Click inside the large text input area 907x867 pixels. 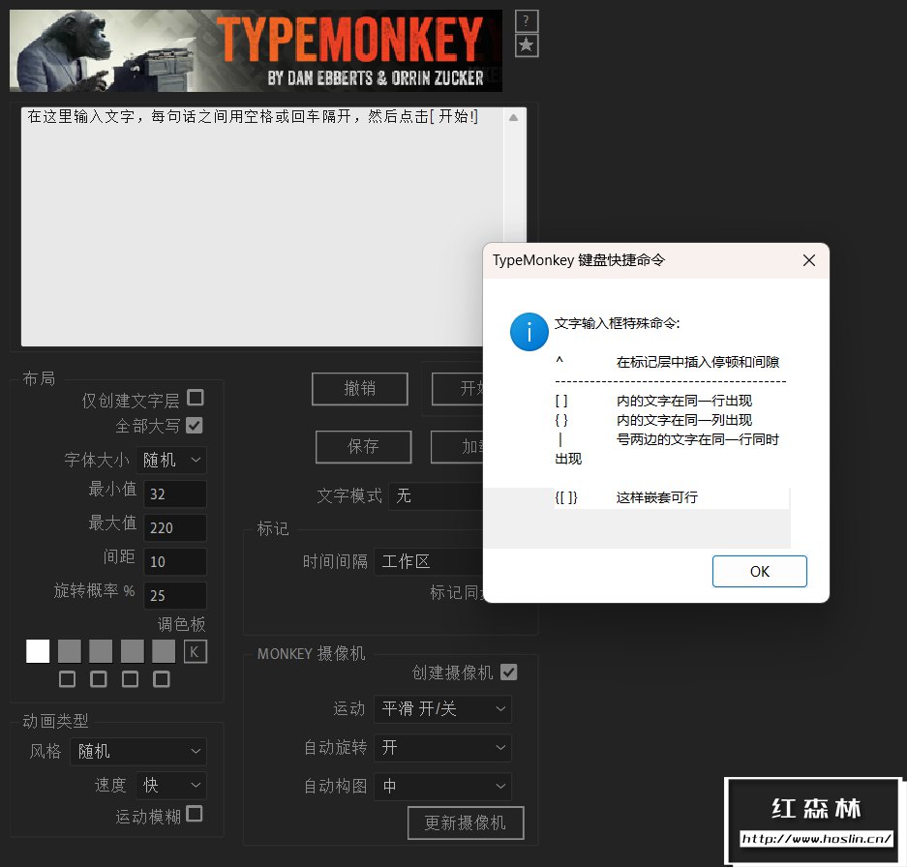tap(261, 226)
